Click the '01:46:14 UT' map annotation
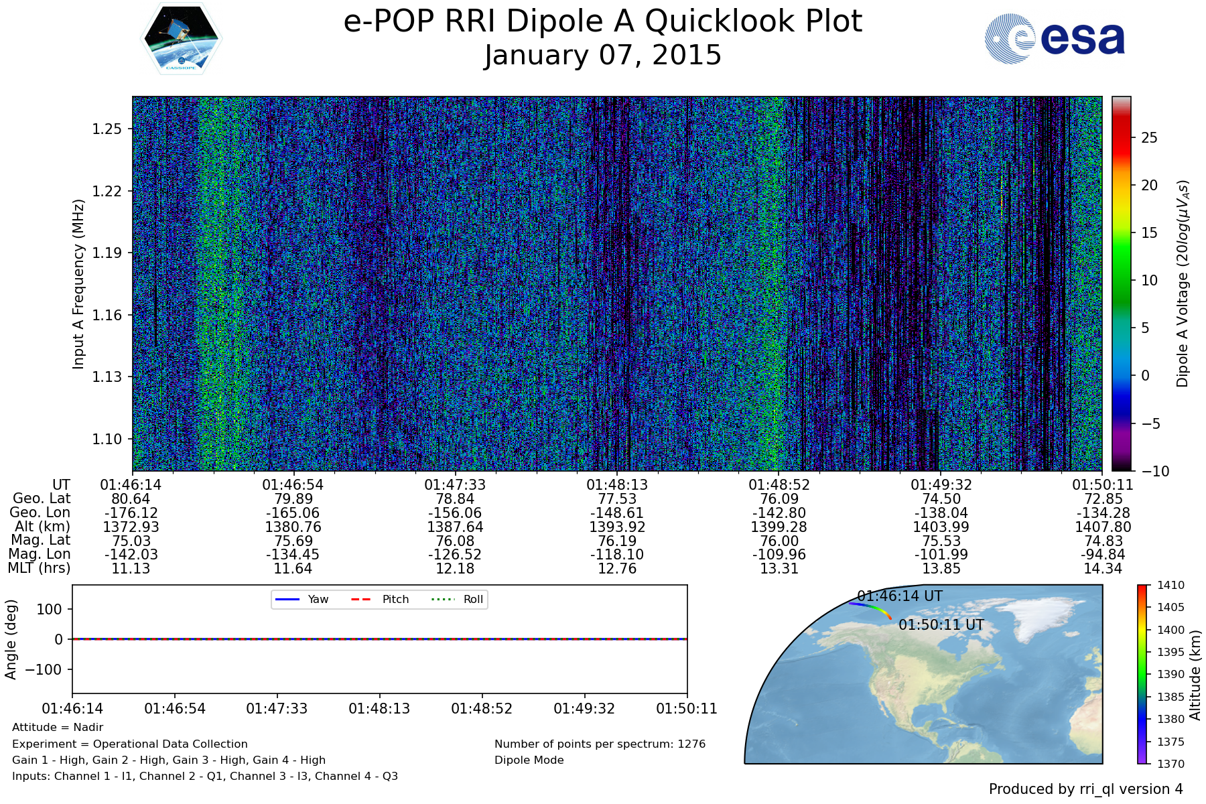Image resolution: width=1206 pixels, height=804 pixels. [899, 596]
